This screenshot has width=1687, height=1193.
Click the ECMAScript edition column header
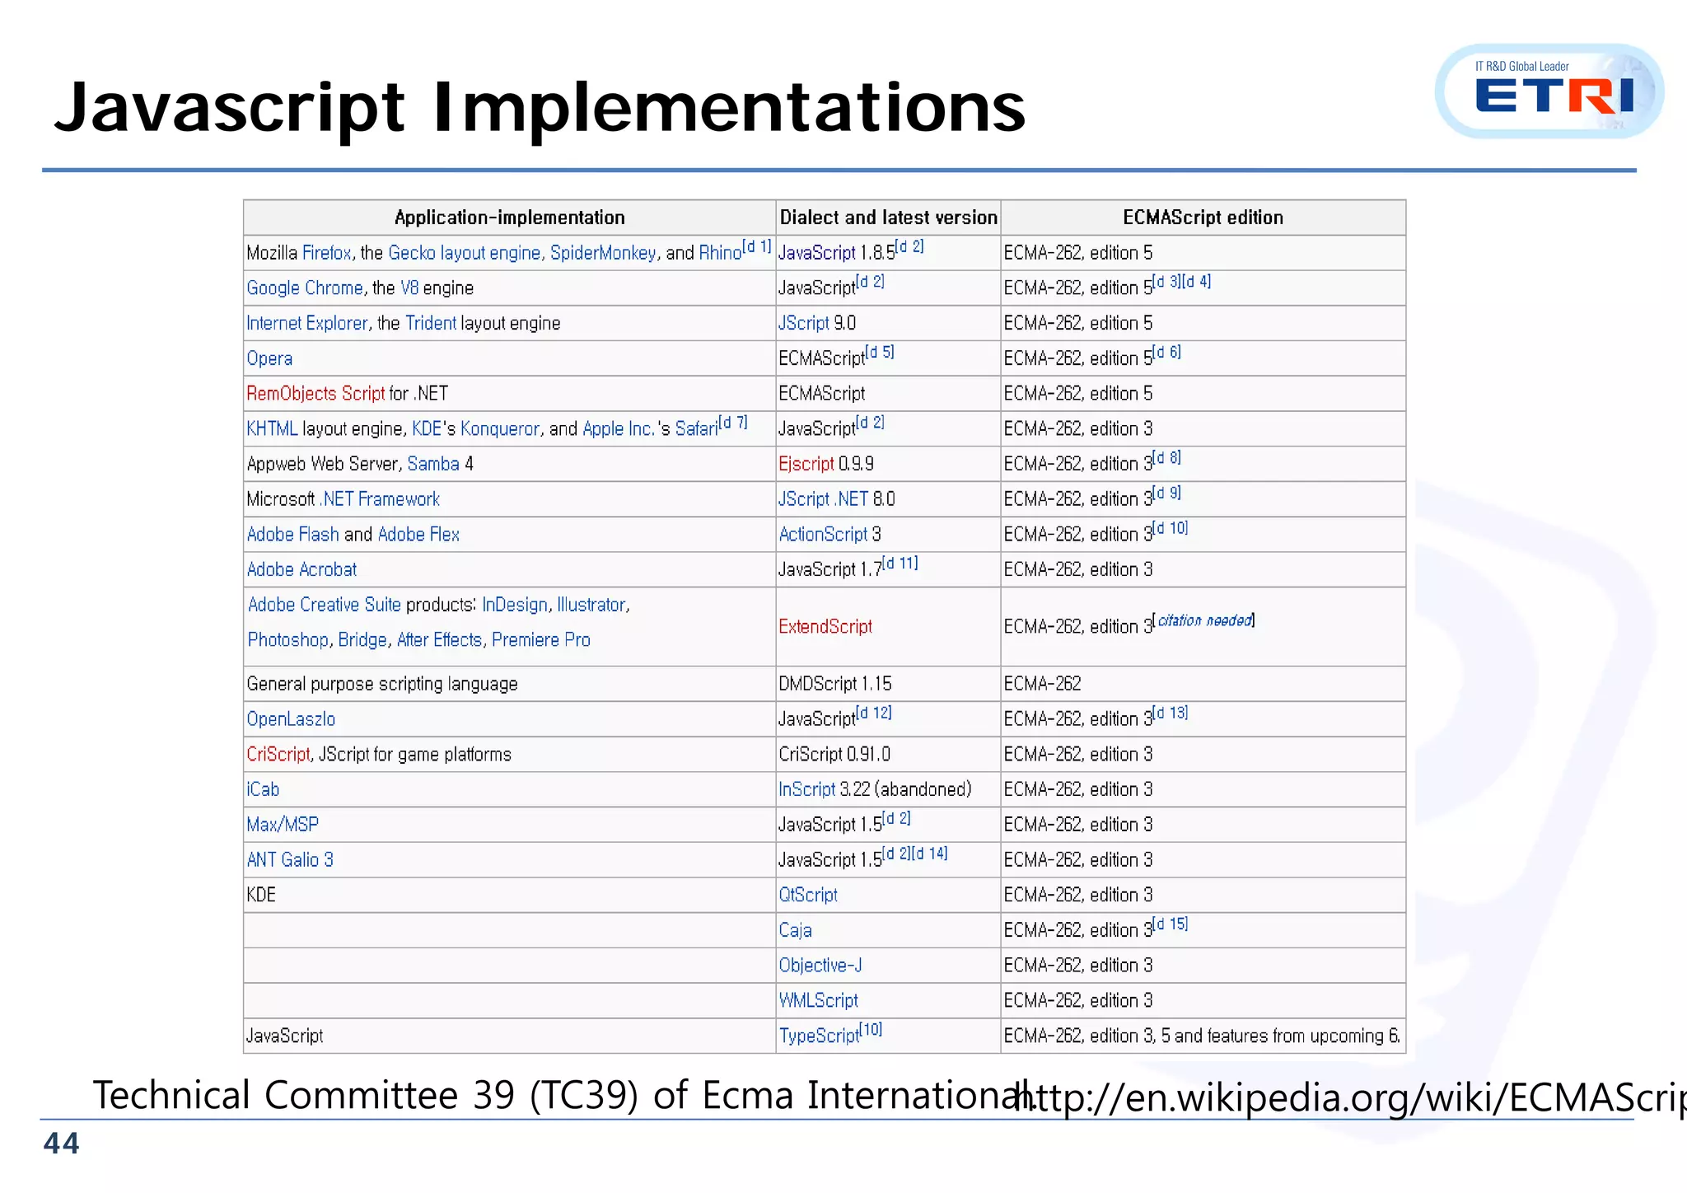tap(1203, 218)
